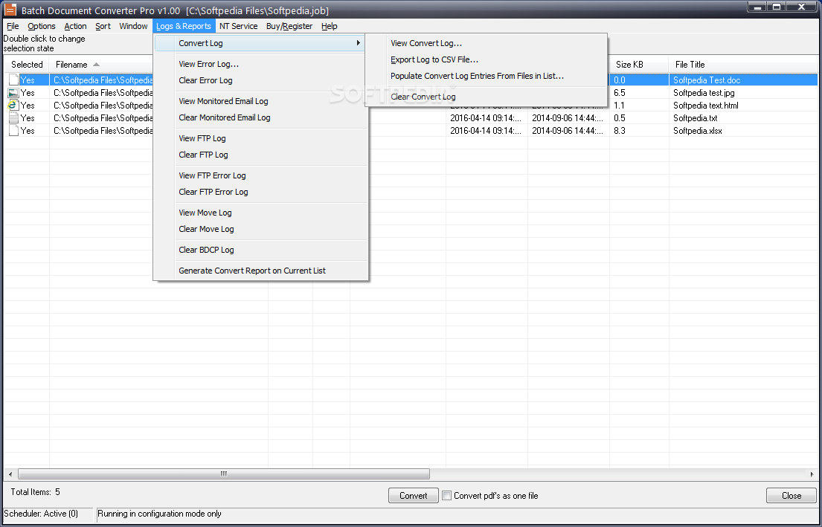Viewport: 822px width, 527px height.
Task: Open the Options menu
Action: pyautogui.click(x=42, y=26)
